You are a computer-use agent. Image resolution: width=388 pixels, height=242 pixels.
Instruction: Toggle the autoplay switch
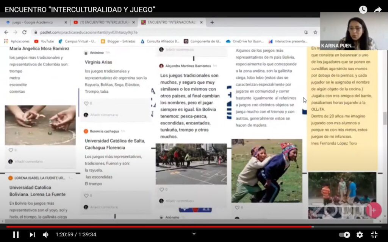click(344, 234)
